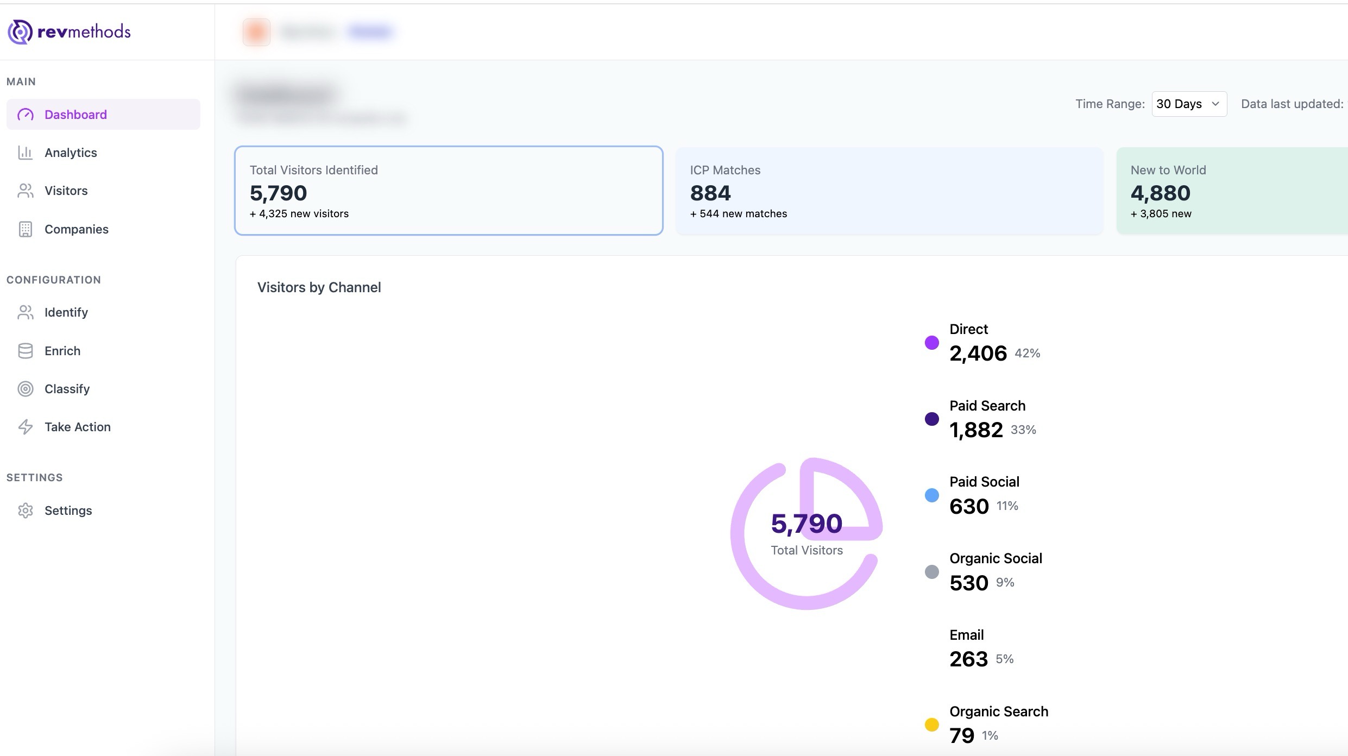The image size is (1348, 756).
Task: Click the Analytics bar chart icon
Action: [x=26, y=153]
